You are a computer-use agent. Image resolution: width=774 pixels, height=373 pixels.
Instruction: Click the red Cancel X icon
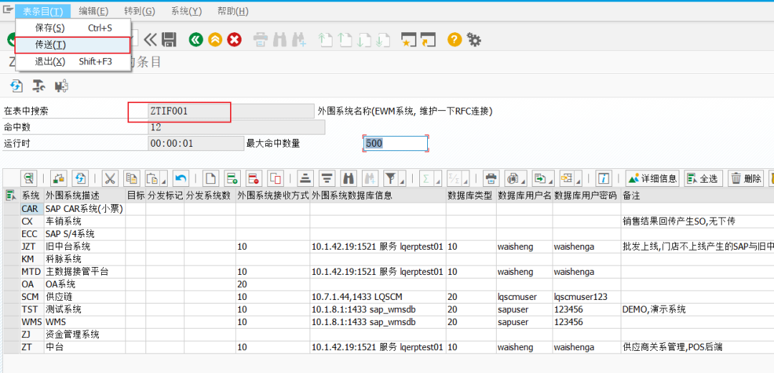coord(234,40)
